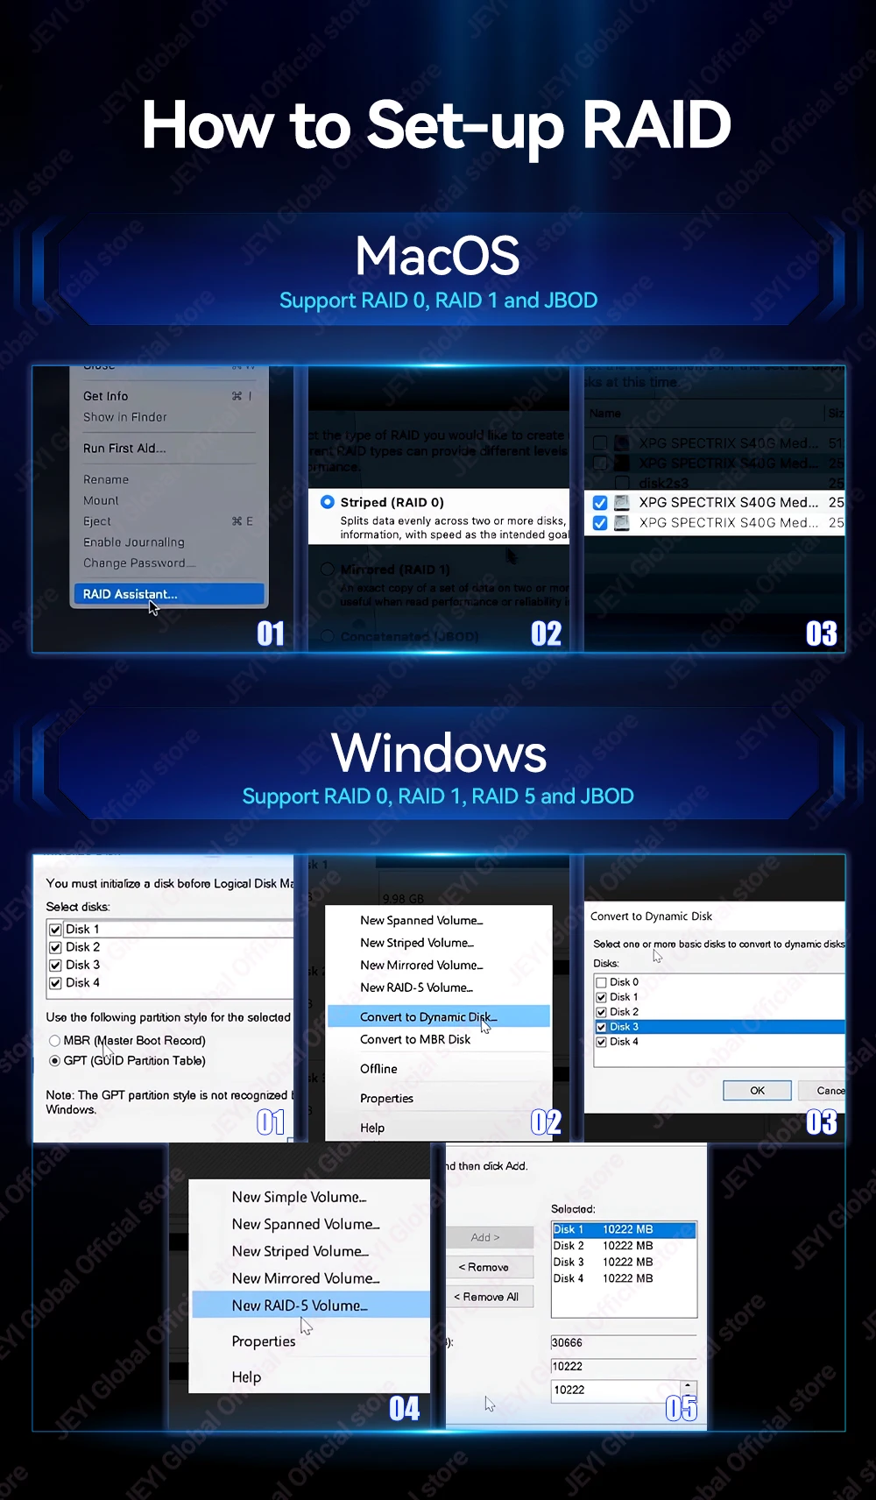Click the 30666 total volume size field
Image resolution: width=876 pixels, height=1500 pixels.
point(622,1342)
